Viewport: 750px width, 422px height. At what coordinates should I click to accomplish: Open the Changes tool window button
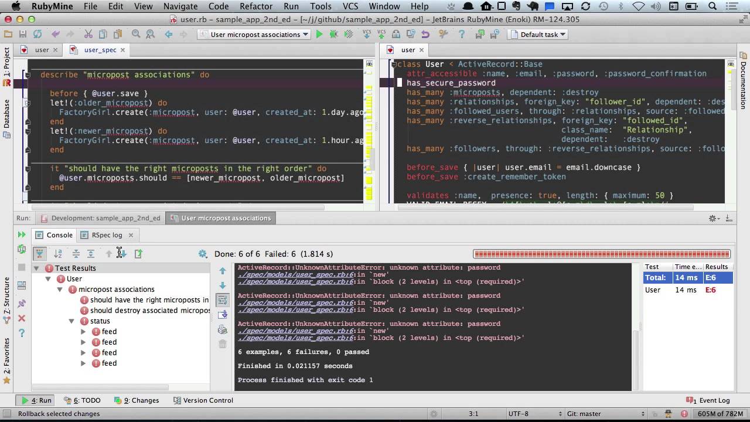(x=136, y=400)
